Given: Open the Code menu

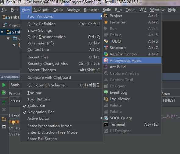Looking at the screenshot, I should 58,10.
